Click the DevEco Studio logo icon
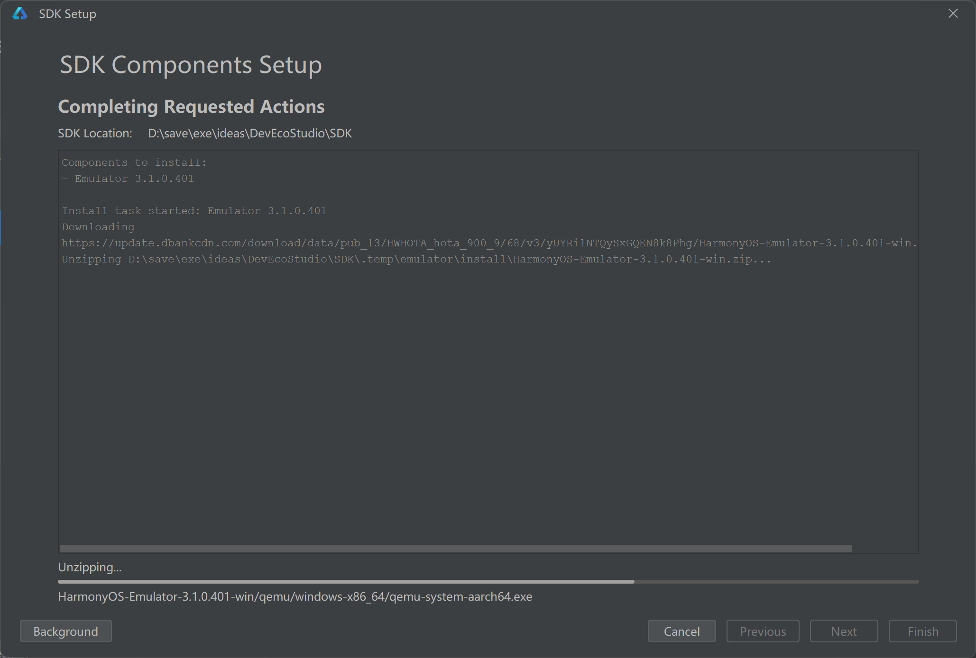This screenshot has width=976, height=658. pos(20,14)
